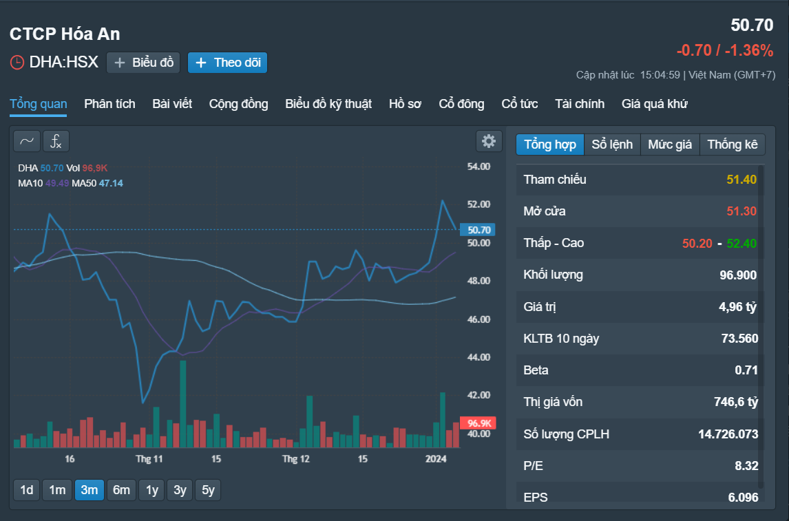
Task: Click the EPS value 6.096
Action: (743, 498)
